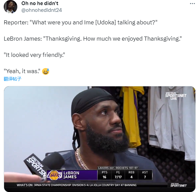Open the "Oh no he didn't" display name
196x192 pixels.
point(40,3)
